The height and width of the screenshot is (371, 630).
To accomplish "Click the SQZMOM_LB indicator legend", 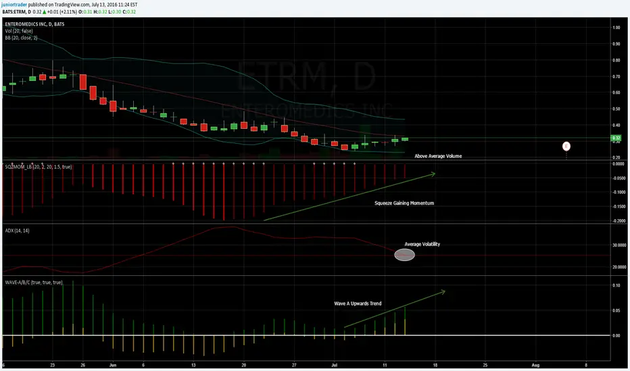I will (38, 167).
